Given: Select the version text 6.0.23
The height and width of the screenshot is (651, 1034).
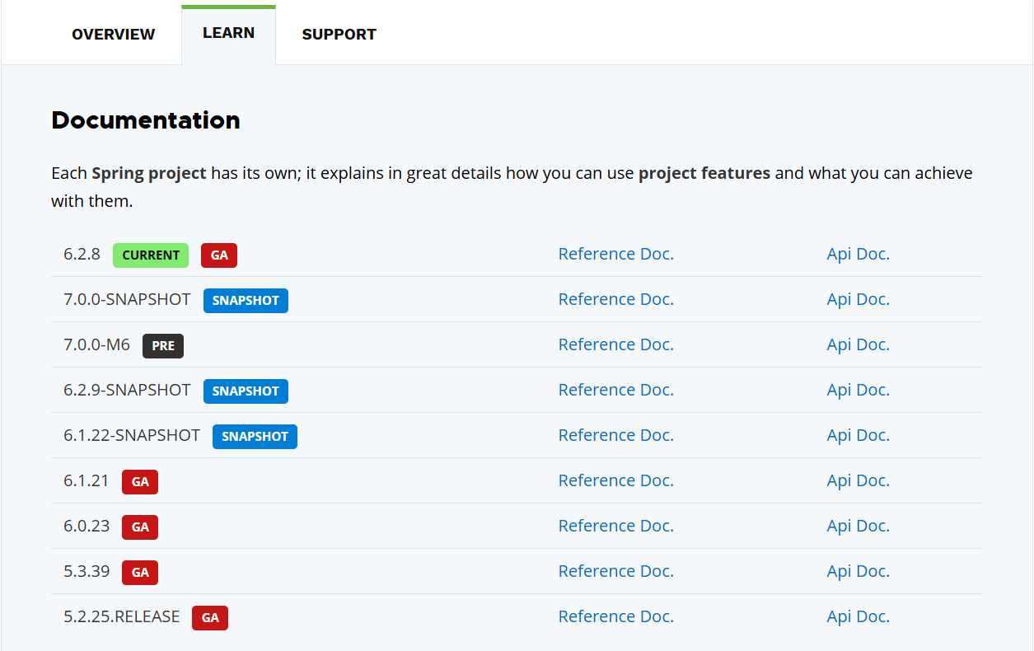Looking at the screenshot, I should click(x=87, y=526).
